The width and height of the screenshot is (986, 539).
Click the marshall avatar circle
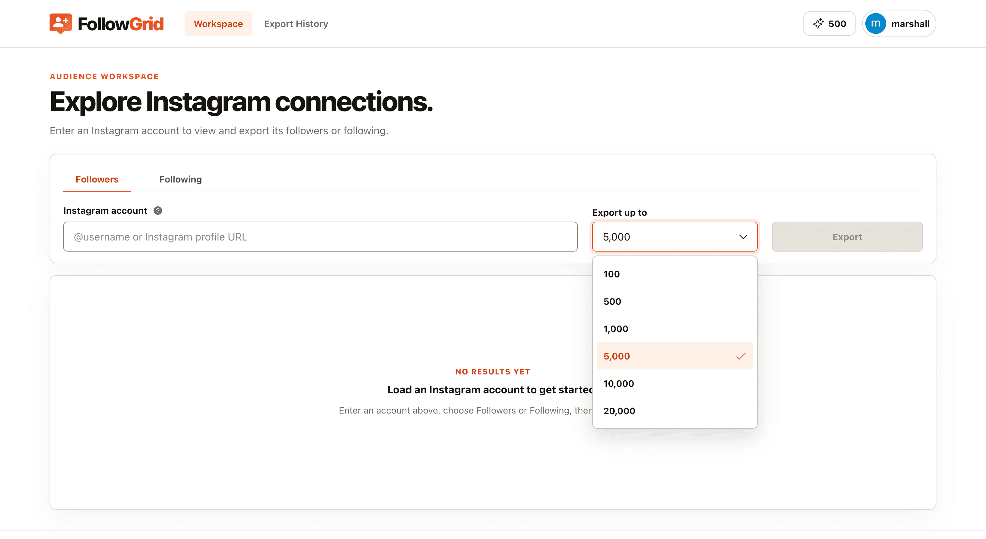pyautogui.click(x=875, y=24)
